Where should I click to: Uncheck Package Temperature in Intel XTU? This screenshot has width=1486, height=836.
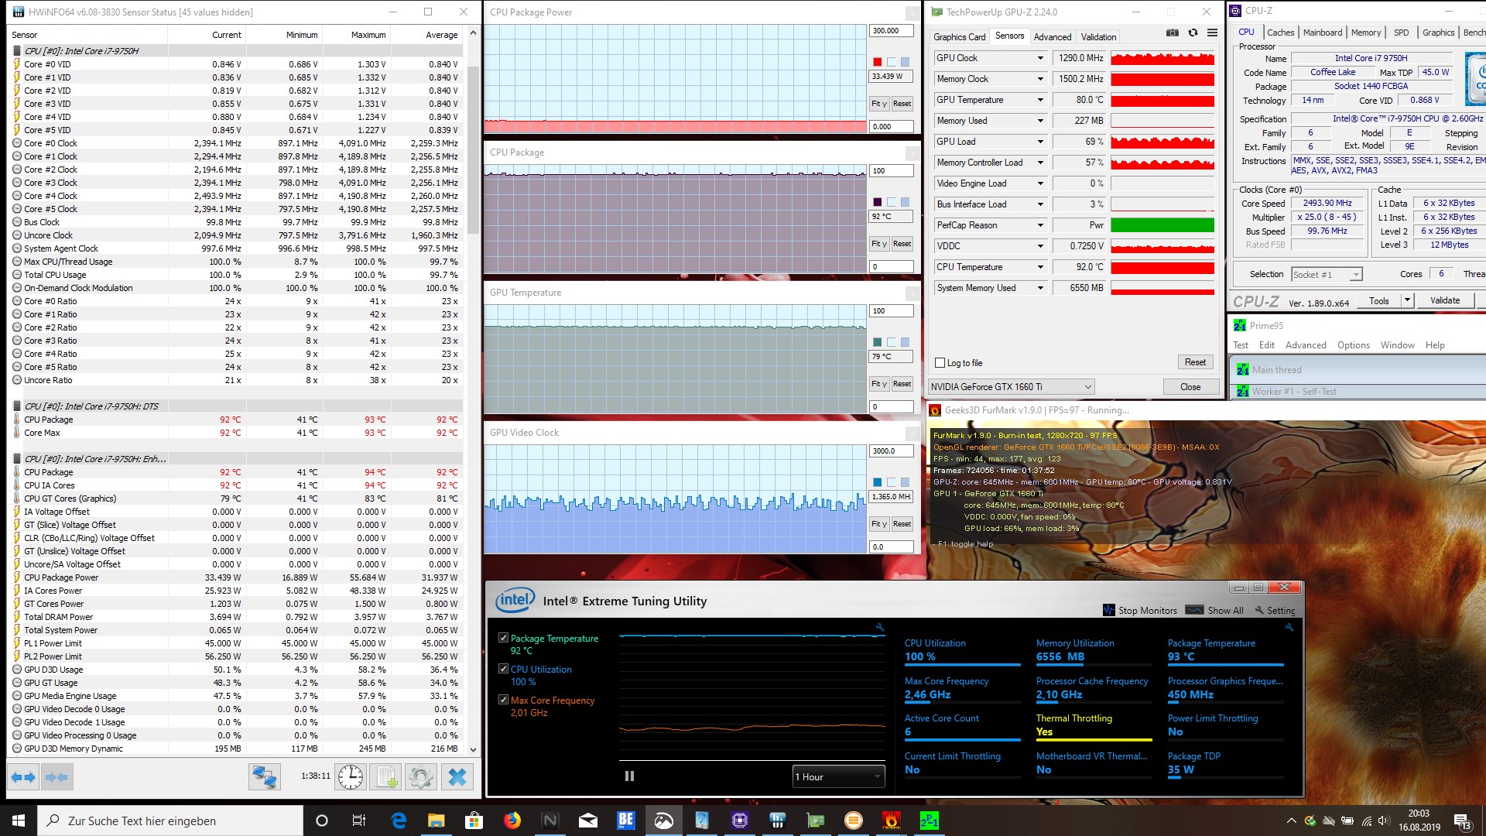(x=503, y=638)
